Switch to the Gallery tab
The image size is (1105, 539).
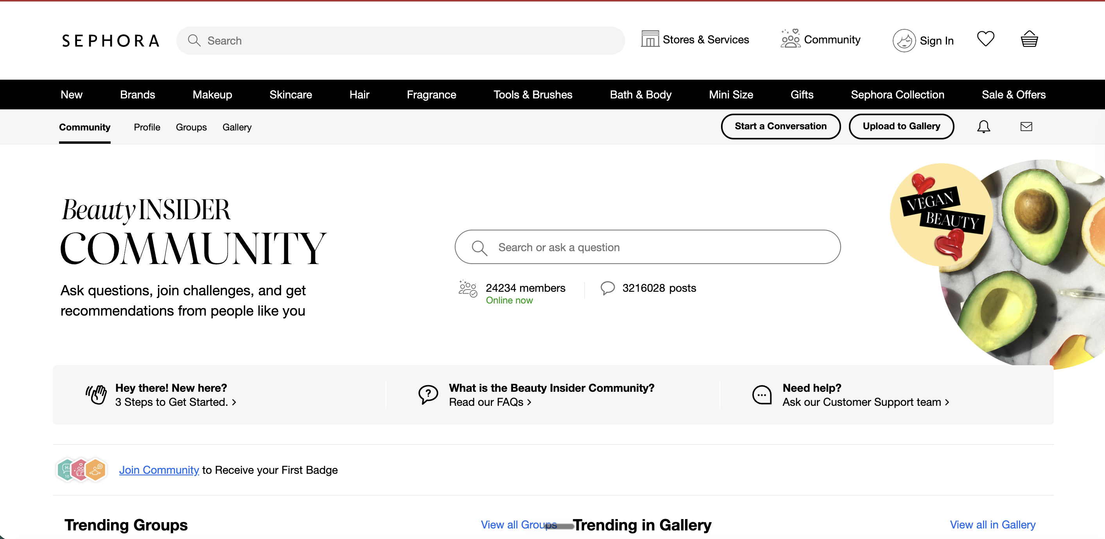point(237,127)
